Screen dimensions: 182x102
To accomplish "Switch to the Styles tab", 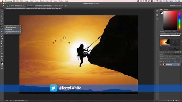I will (x=174, y=32).
